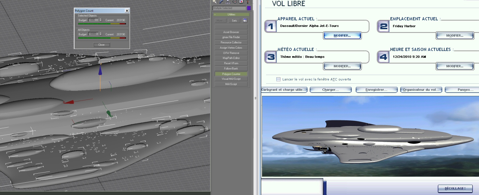Click the Reset XForm utility
The height and width of the screenshot is (195, 479).
click(231, 63)
